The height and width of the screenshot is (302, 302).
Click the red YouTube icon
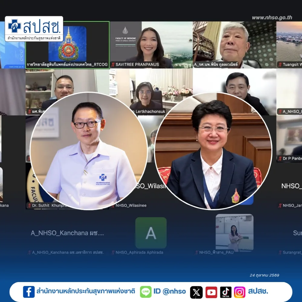[211, 292]
